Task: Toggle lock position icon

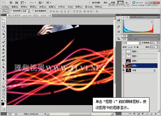Action: click(x=135, y=47)
